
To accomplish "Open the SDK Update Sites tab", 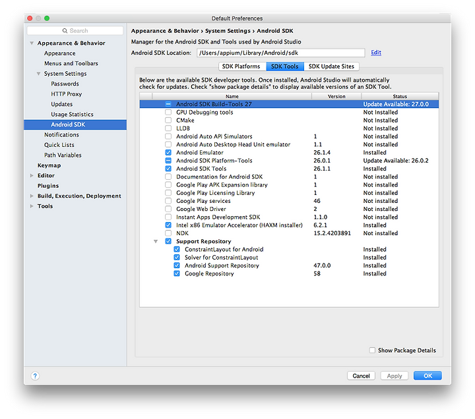I will 331,67.
